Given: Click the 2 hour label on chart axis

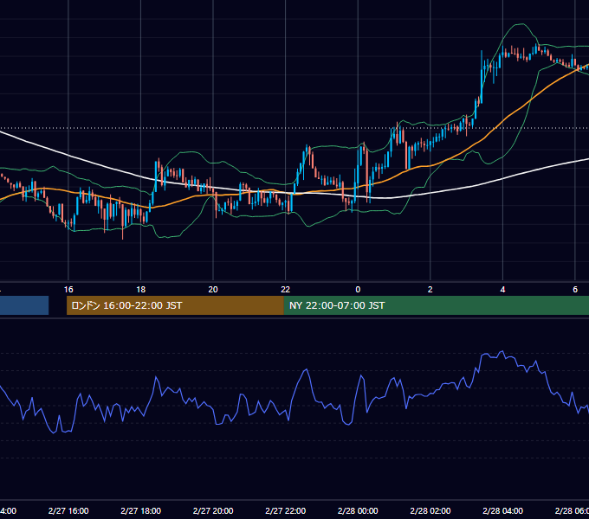Looking at the screenshot, I should click(x=430, y=290).
